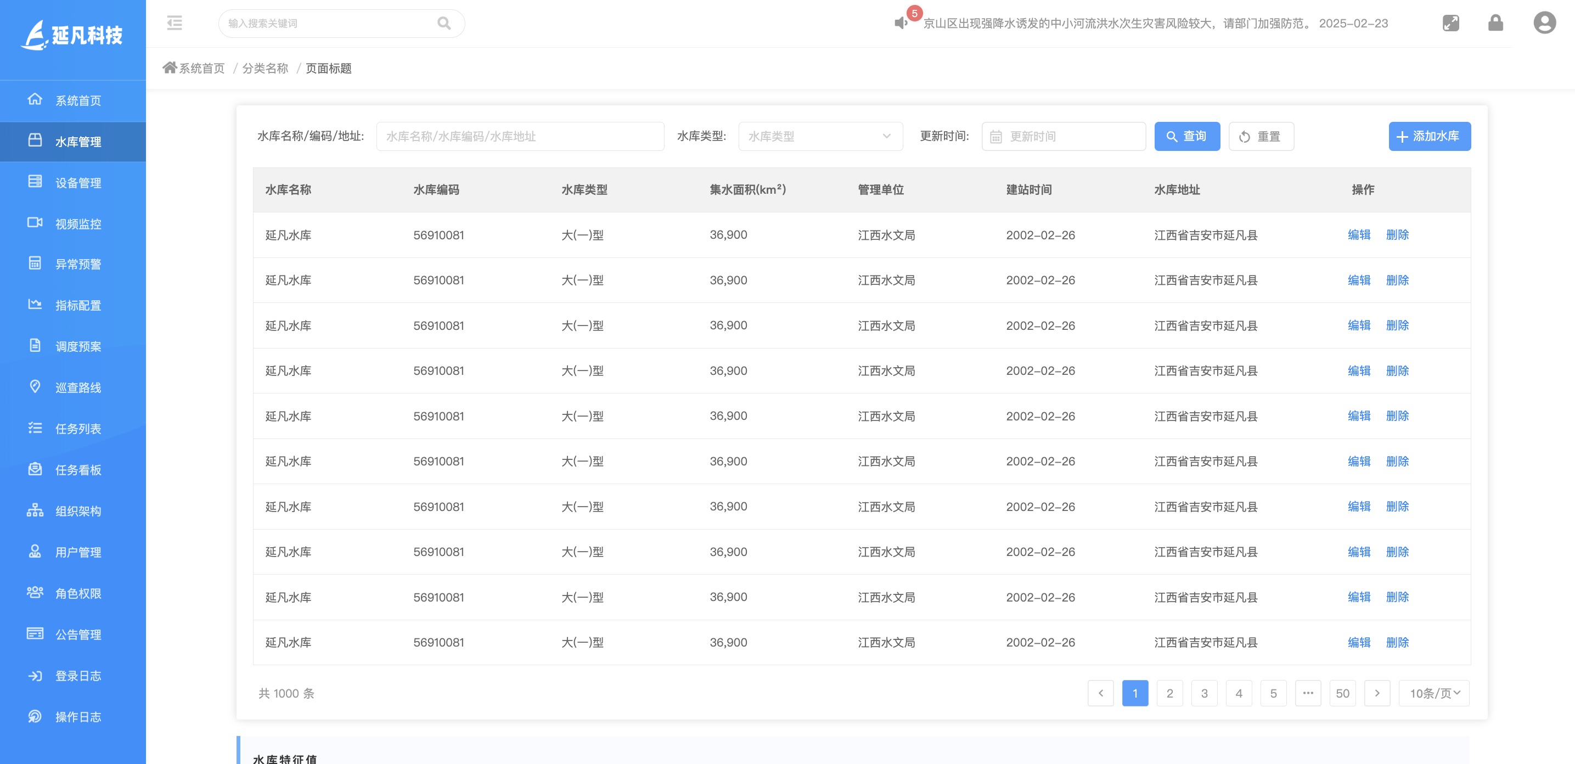The width and height of the screenshot is (1575, 764).
Task: Open the 设备管理 device management icon
Action: click(x=35, y=182)
